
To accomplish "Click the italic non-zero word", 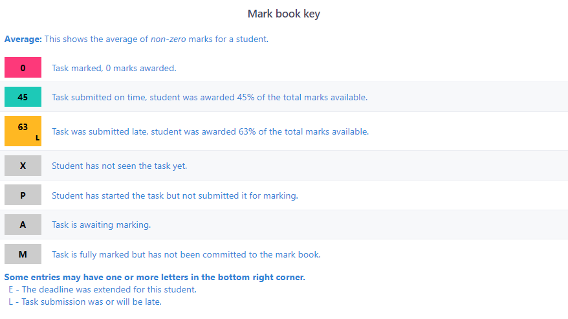I will pyautogui.click(x=168, y=39).
